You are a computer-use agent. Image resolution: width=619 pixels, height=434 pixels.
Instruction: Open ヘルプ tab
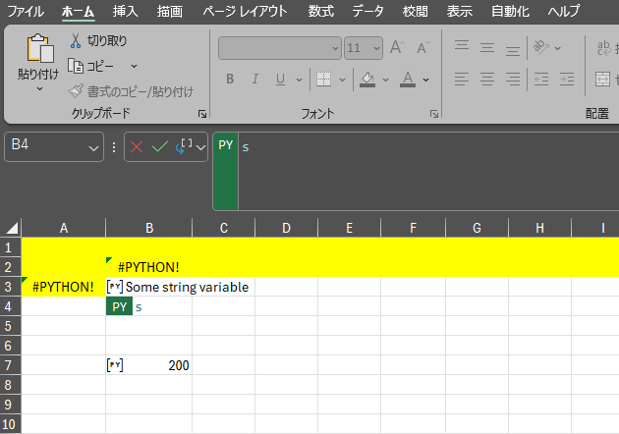(x=564, y=11)
